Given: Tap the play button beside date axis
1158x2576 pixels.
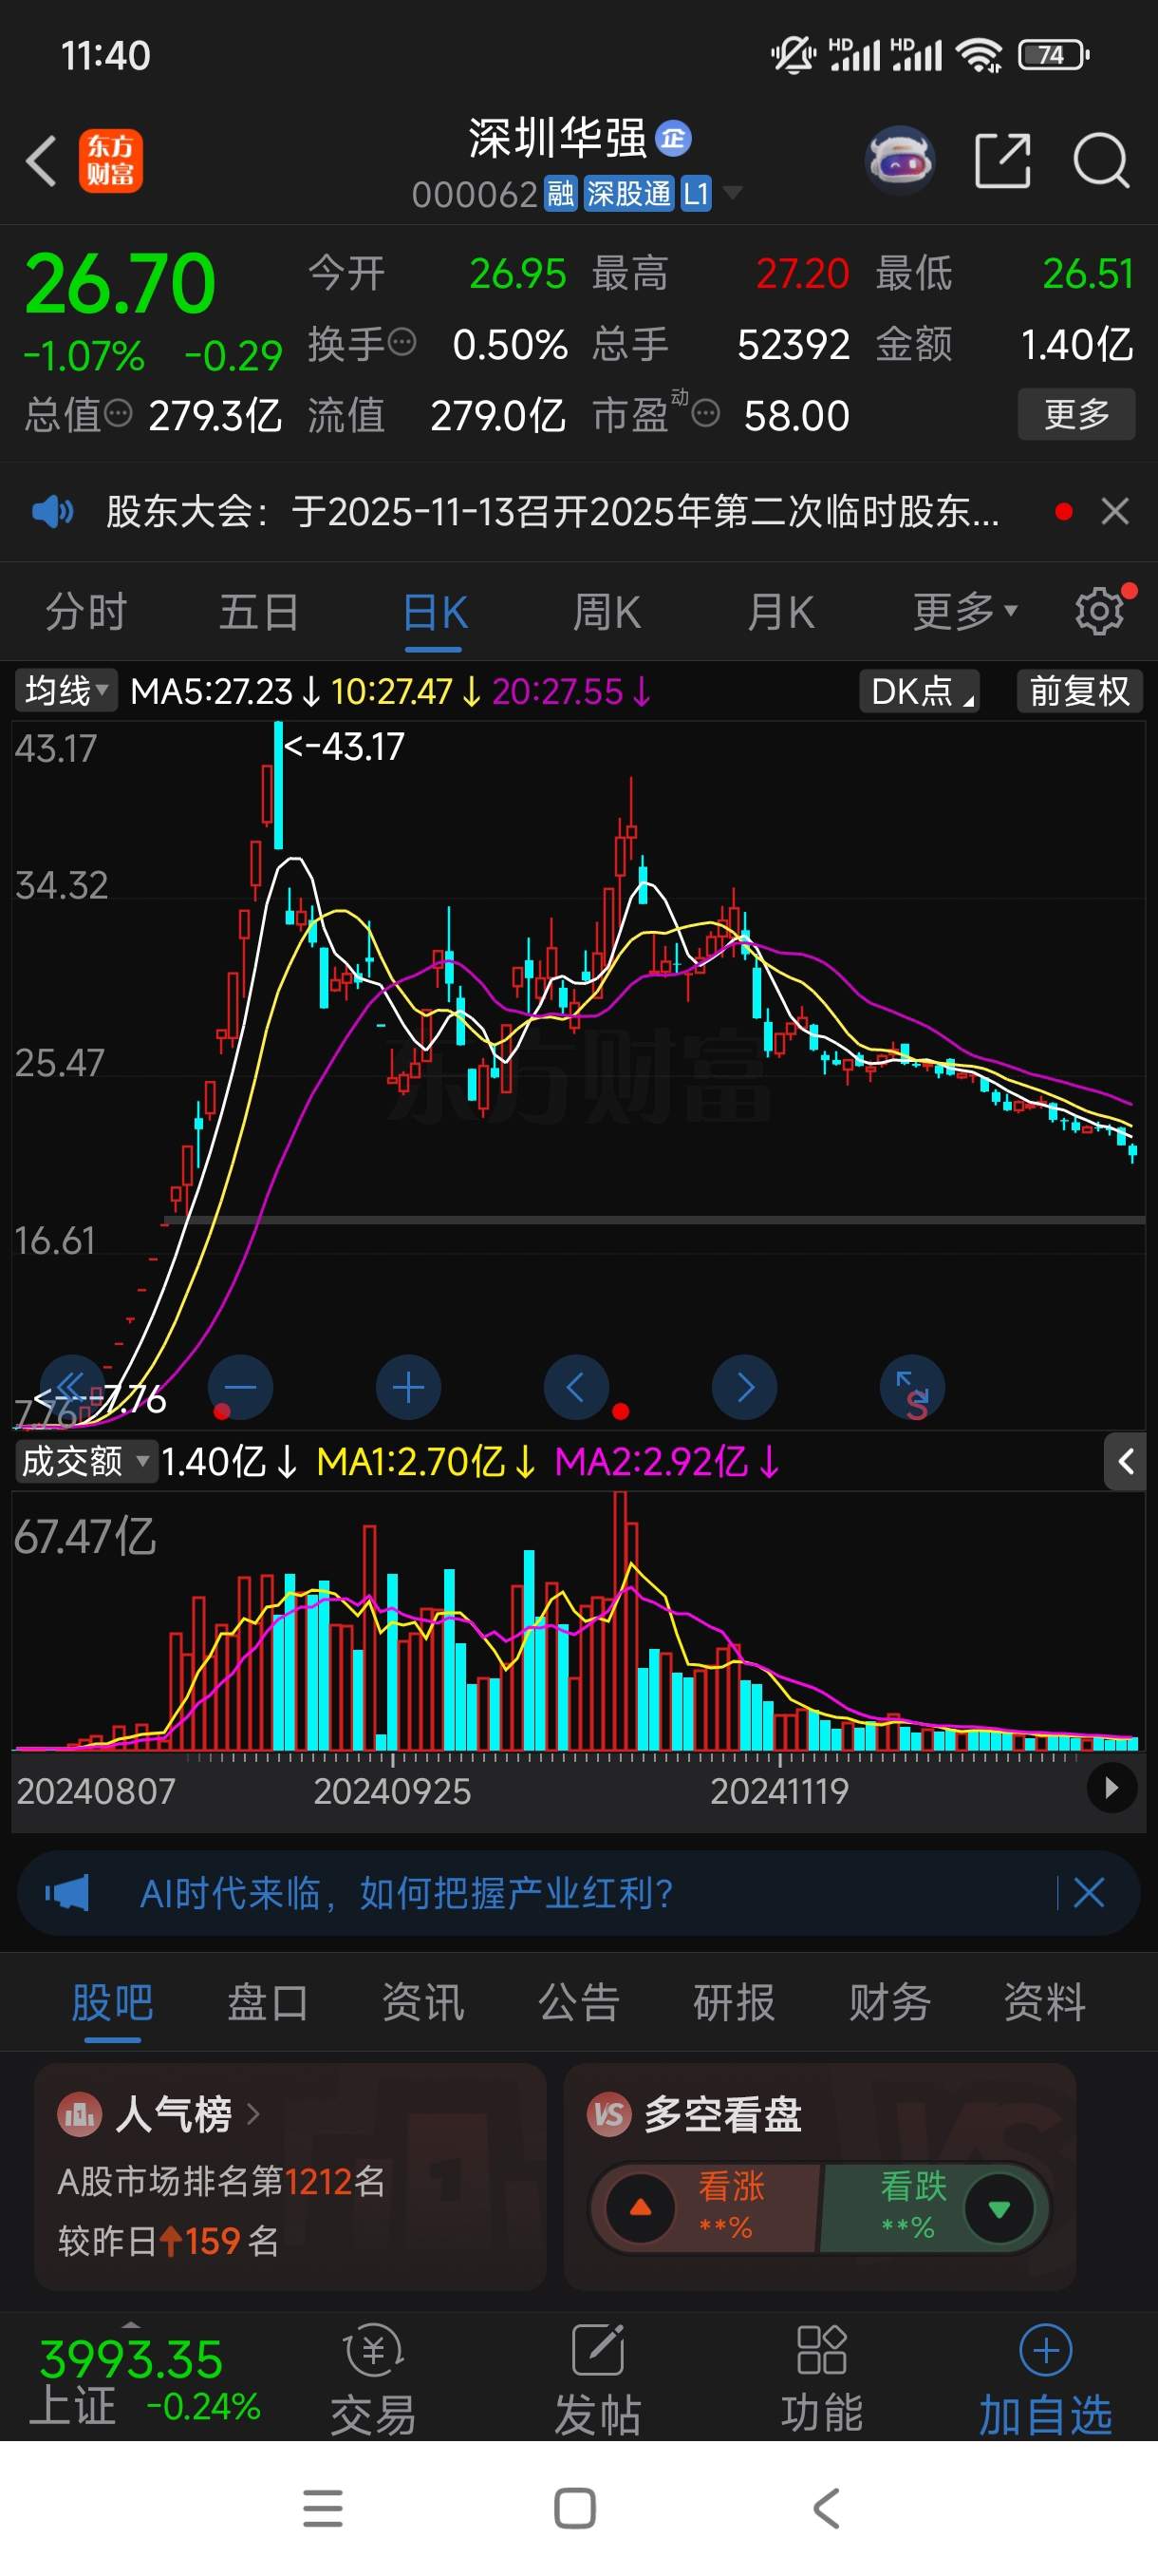Looking at the screenshot, I should coord(1111,1787).
